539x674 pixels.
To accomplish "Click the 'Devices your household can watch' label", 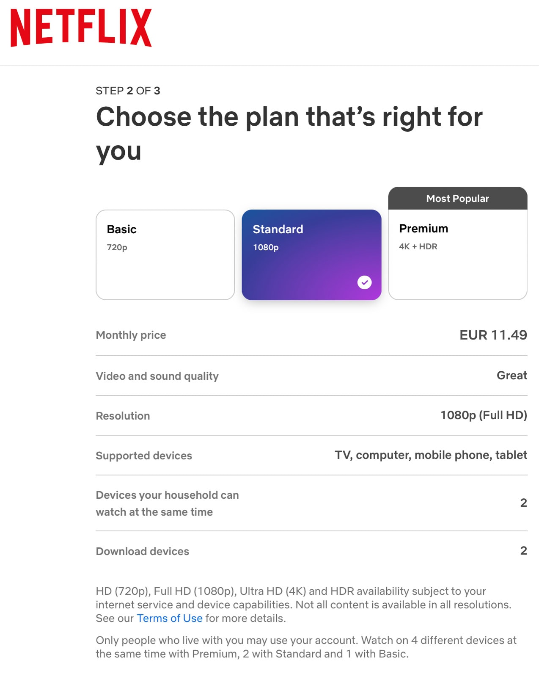I will tap(167, 503).
